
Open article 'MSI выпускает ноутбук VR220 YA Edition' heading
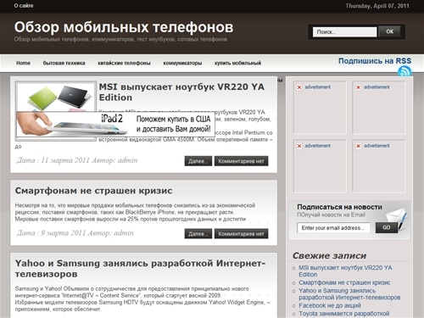[181, 92]
